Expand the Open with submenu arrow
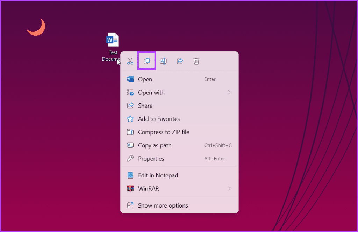 click(x=229, y=93)
